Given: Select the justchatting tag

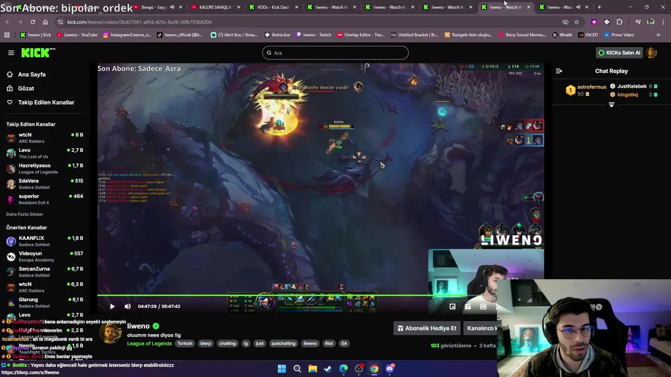Looking at the screenshot, I should pos(283,343).
